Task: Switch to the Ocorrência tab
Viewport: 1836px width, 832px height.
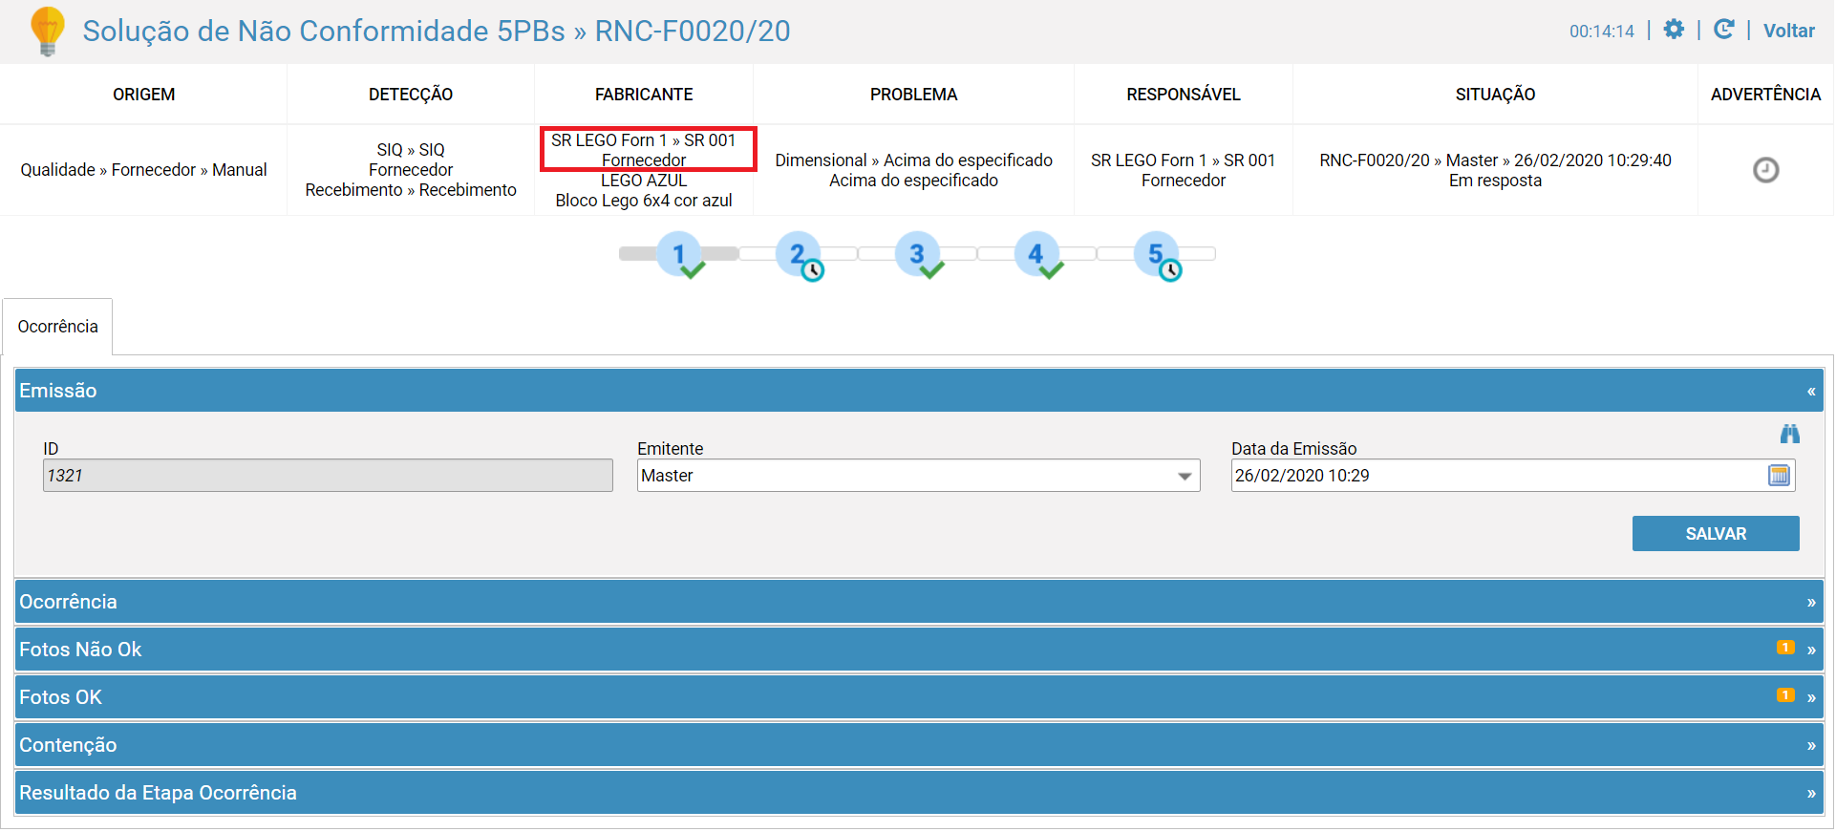Action: pyautogui.click(x=57, y=327)
